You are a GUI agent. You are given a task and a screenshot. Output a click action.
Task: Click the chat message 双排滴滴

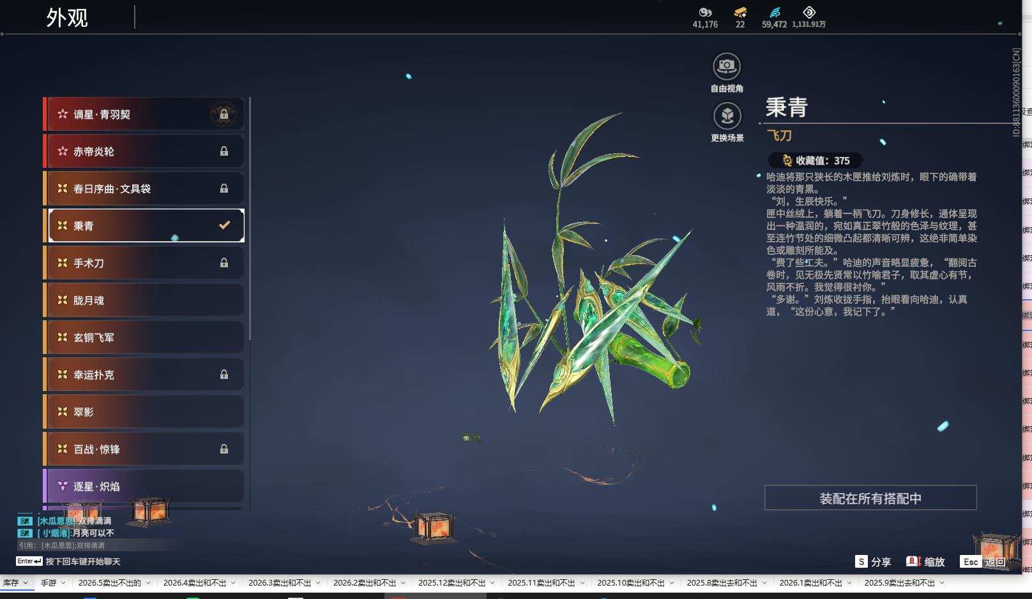click(95, 521)
